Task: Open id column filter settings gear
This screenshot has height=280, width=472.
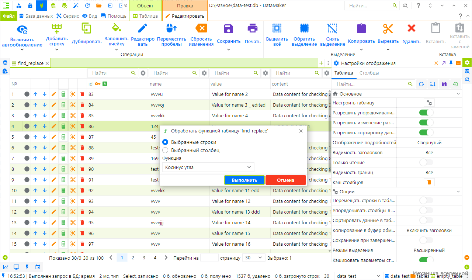Action: click(143, 73)
